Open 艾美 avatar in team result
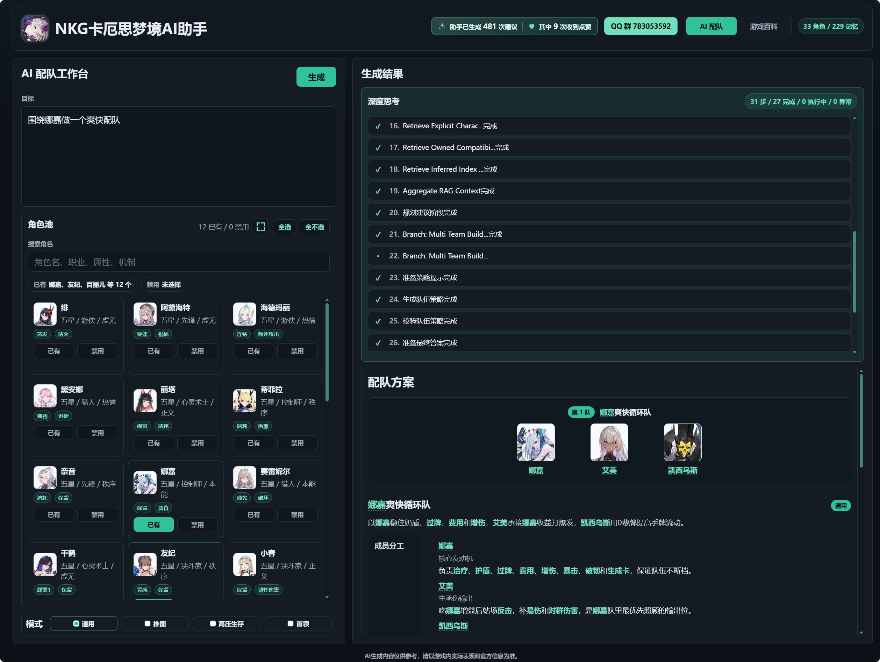This screenshot has width=880, height=662. click(x=609, y=442)
